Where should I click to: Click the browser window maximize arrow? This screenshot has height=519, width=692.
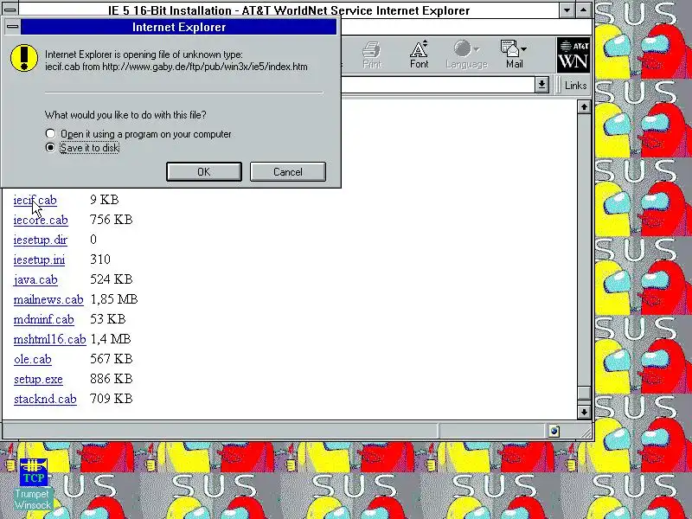click(x=583, y=10)
